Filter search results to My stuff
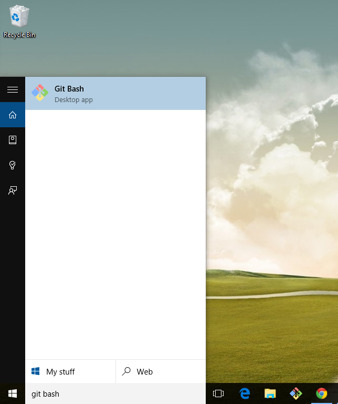The width and height of the screenshot is (338, 404). pos(70,371)
